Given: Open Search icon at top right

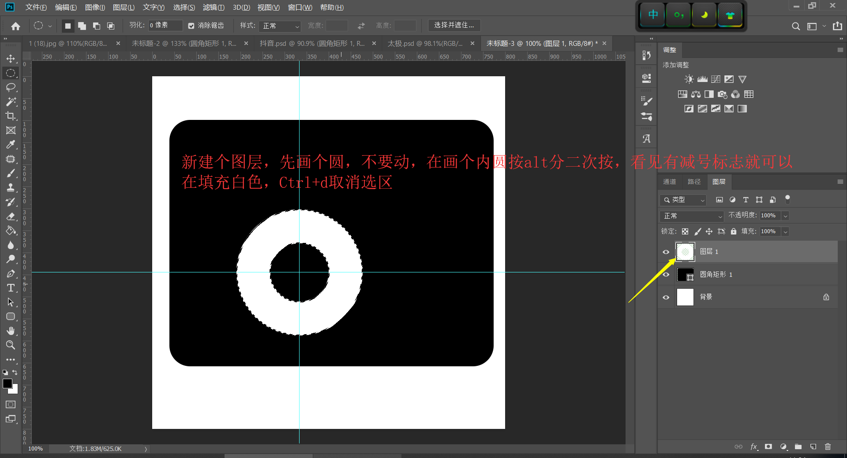Looking at the screenshot, I should tap(796, 26).
